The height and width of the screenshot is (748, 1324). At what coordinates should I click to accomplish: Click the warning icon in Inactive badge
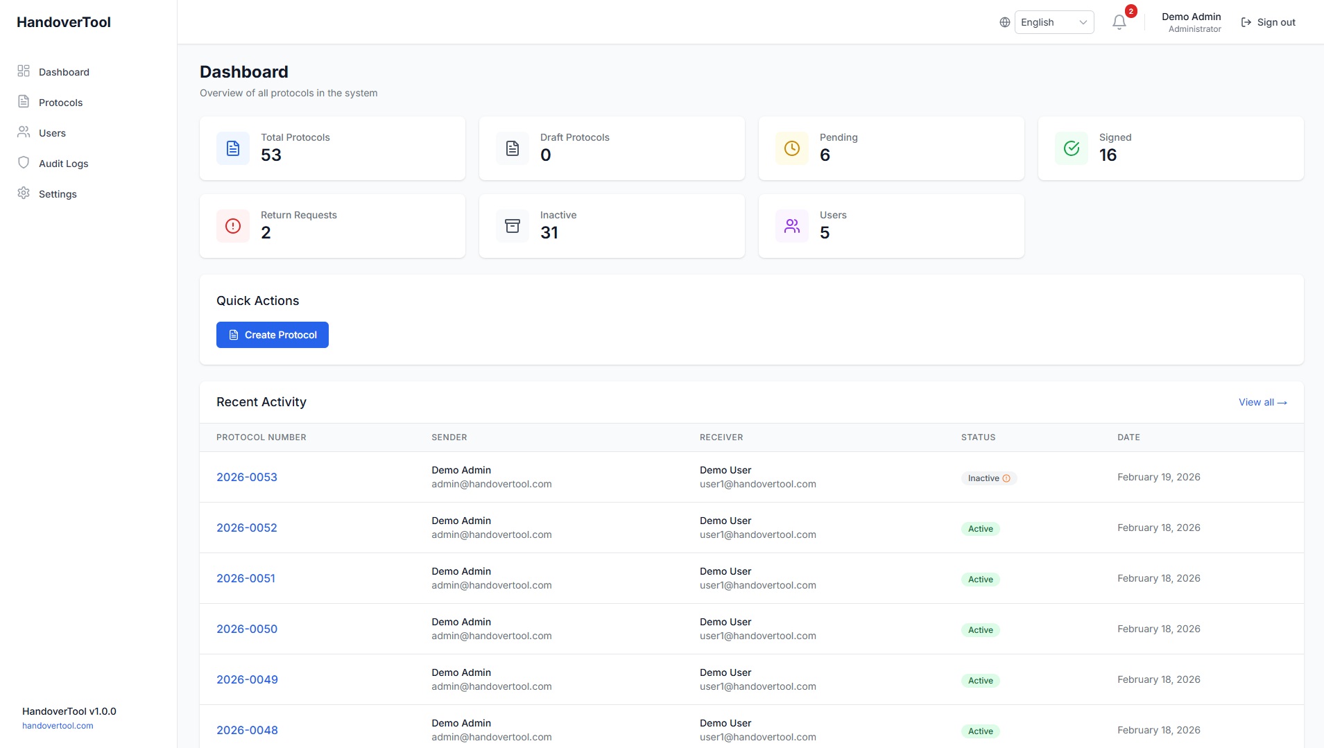point(1006,478)
